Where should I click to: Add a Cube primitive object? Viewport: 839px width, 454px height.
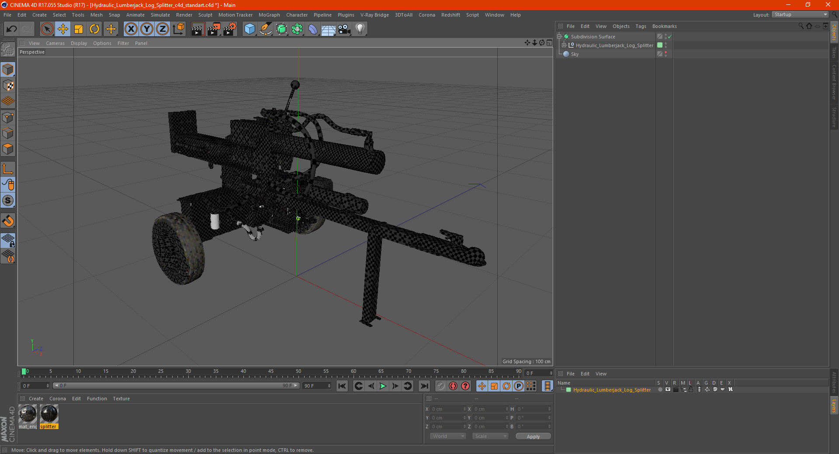250,29
